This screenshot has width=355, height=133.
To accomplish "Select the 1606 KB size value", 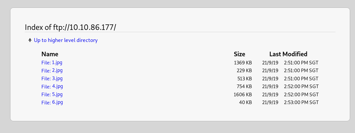I will coord(243,95).
